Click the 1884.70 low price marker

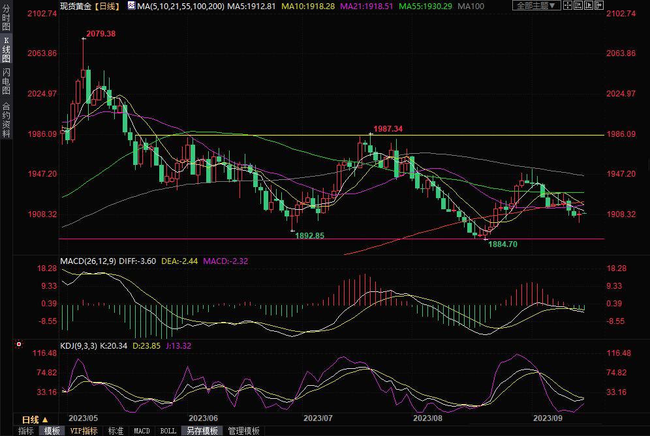coord(503,244)
